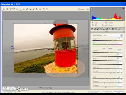Click the Saturation value field
The image size is (126, 95).
[x=119, y=85]
